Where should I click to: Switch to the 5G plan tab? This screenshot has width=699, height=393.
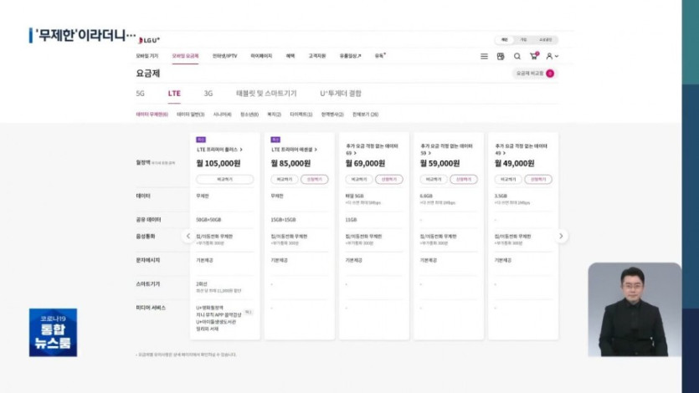[140, 94]
